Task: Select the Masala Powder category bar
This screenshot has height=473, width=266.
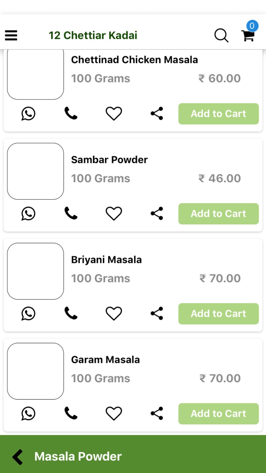Action: [x=133, y=454]
